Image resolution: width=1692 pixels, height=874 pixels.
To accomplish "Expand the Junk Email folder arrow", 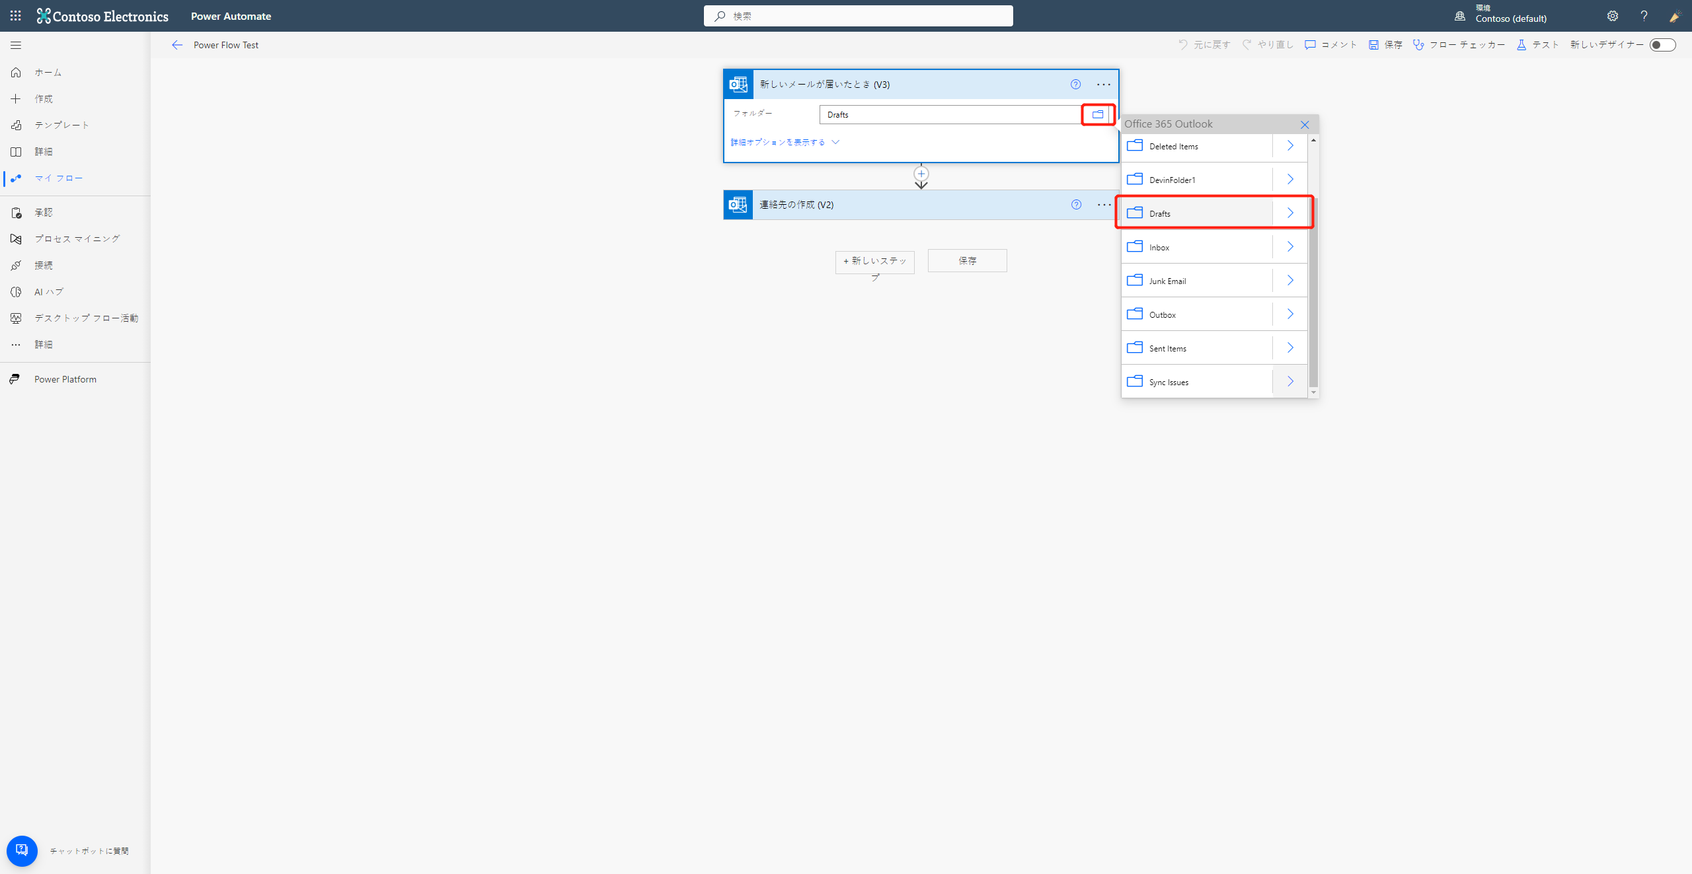I will coord(1290,281).
